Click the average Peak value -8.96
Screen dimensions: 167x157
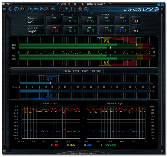pyautogui.click(x=90, y=21)
